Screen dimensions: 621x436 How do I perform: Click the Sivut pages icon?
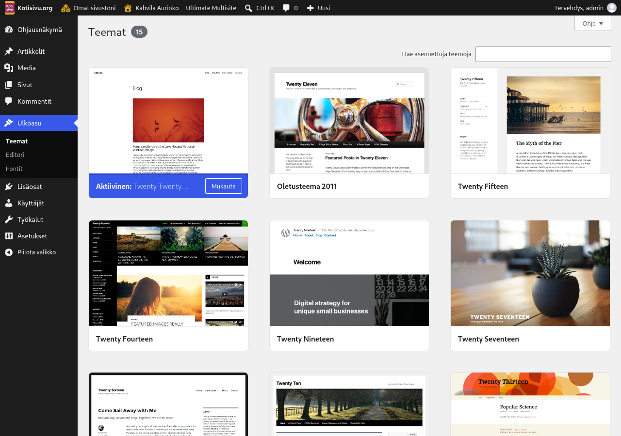[x=9, y=85]
